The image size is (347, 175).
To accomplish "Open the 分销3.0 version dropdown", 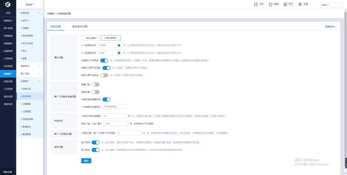I will (x=331, y=5).
